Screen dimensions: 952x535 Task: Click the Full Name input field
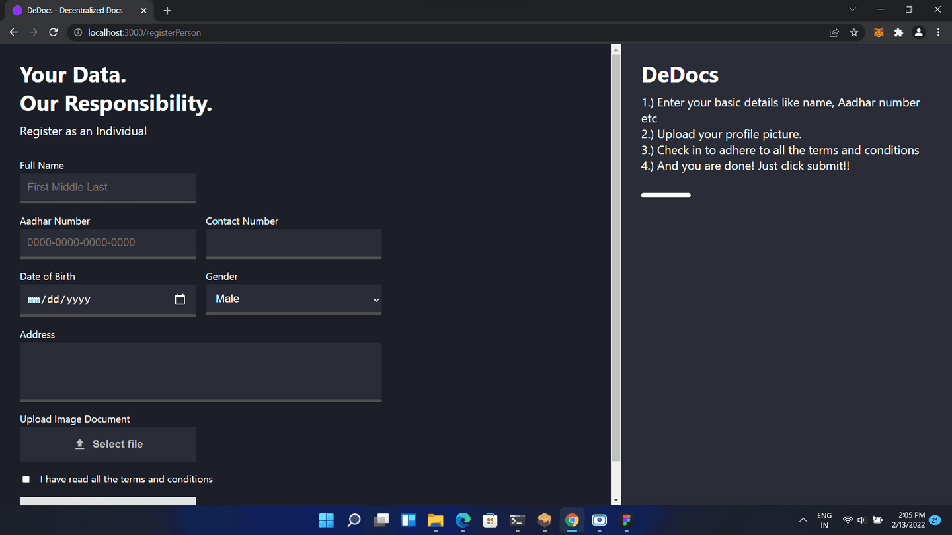pyautogui.click(x=108, y=188)
